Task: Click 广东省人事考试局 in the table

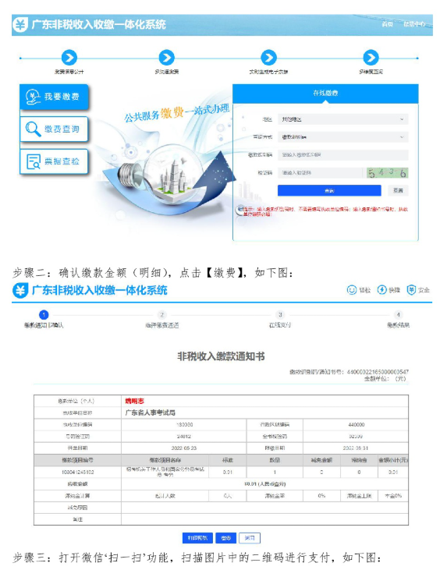Action: 151,412
